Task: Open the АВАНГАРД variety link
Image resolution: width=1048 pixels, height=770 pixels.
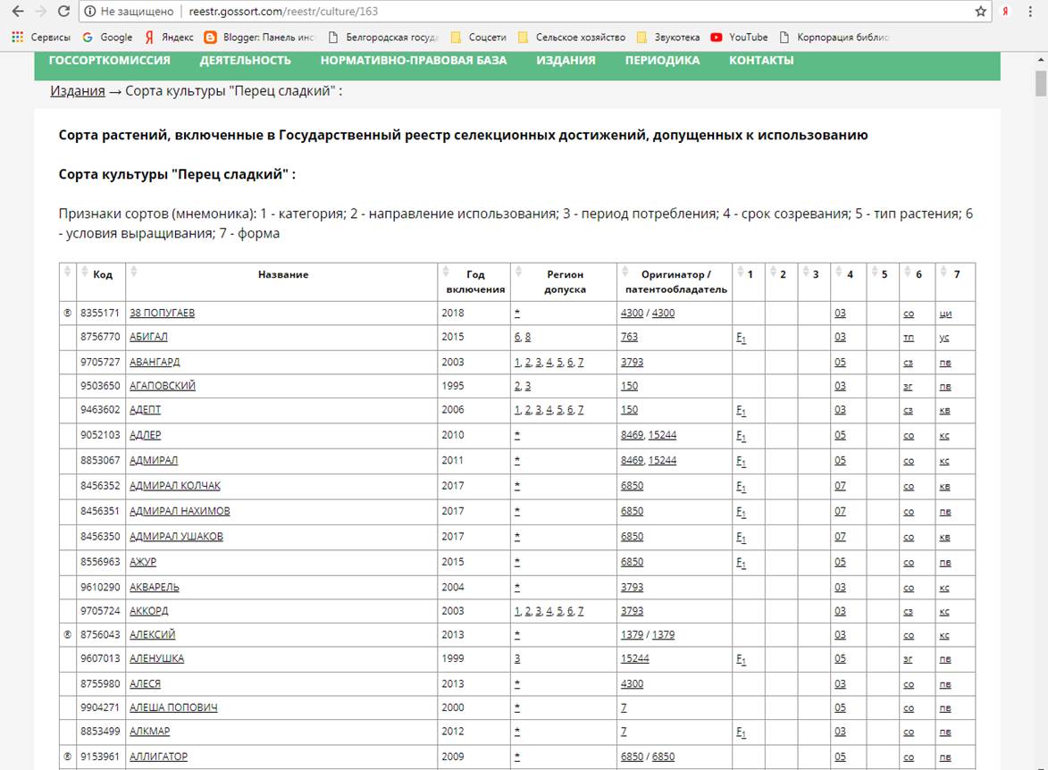Action: click(155, 363)
